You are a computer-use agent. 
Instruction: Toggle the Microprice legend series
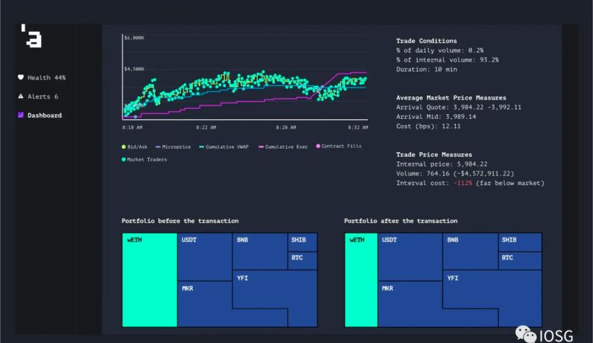[176, 147]
